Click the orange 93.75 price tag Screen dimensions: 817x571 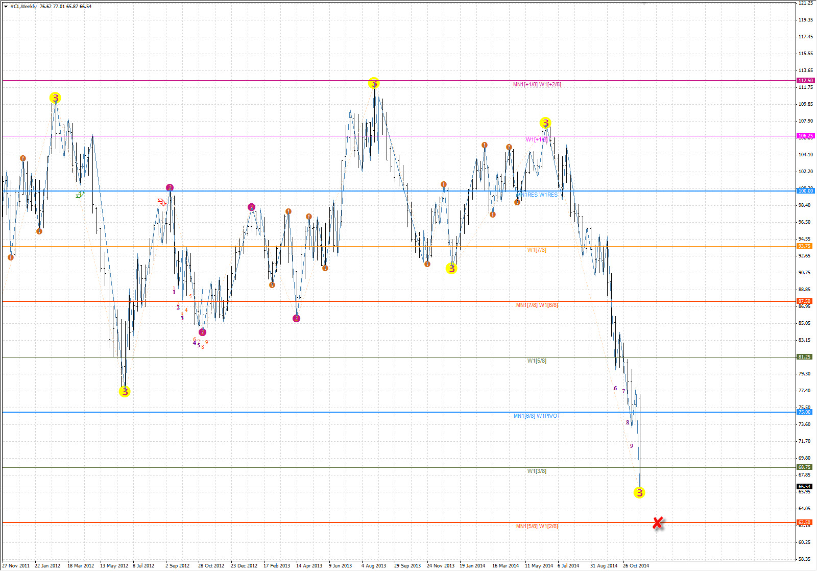[x=805, y=246]
